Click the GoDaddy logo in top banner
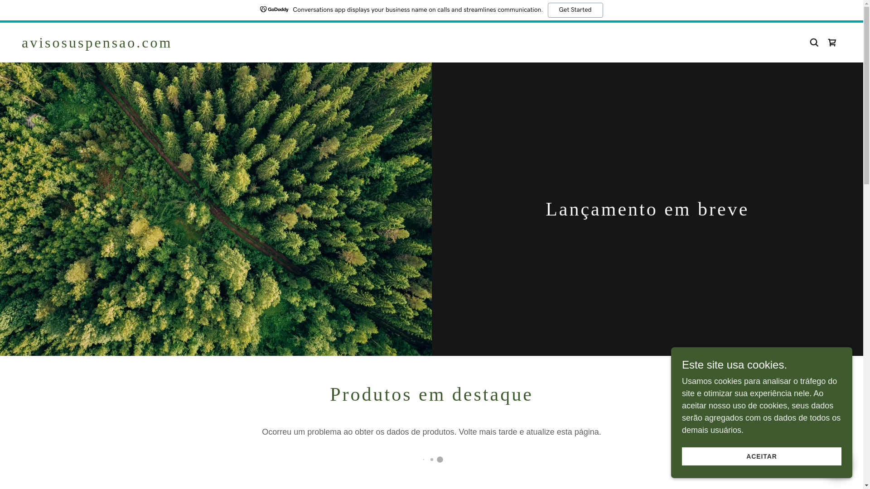870x489 pixels. click(x=274, y=10)
